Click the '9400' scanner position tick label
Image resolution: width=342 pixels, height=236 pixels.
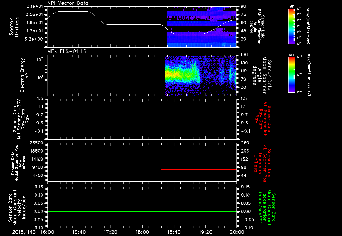[x=37, y=167]
